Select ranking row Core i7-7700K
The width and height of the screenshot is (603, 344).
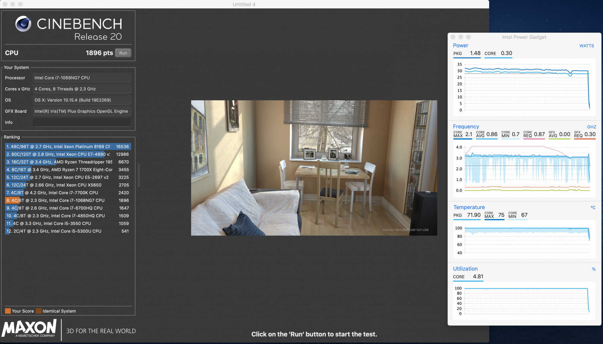[68, 193]
